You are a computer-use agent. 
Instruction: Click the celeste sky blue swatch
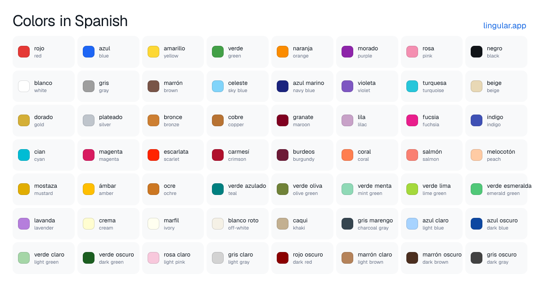(218, 86)
